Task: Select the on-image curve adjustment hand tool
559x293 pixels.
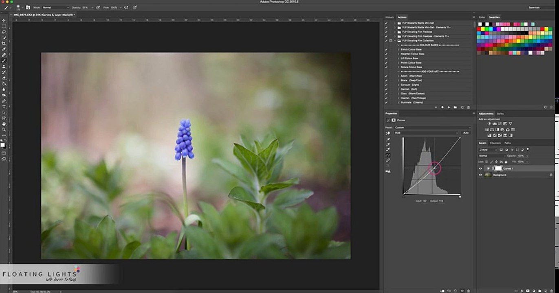Action: (388, 133)
